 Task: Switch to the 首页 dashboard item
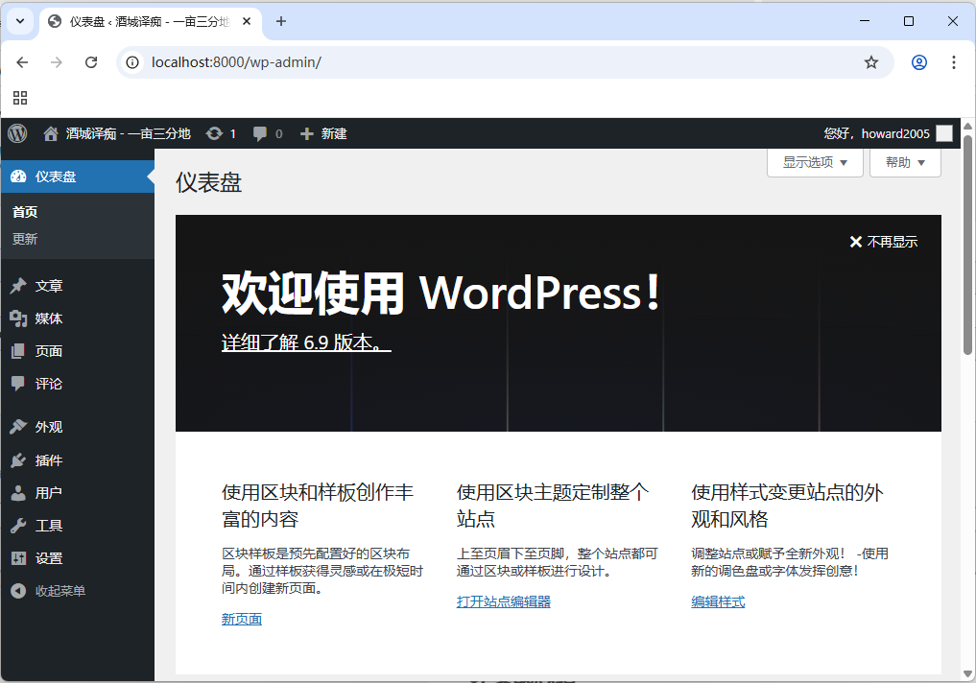24,212
